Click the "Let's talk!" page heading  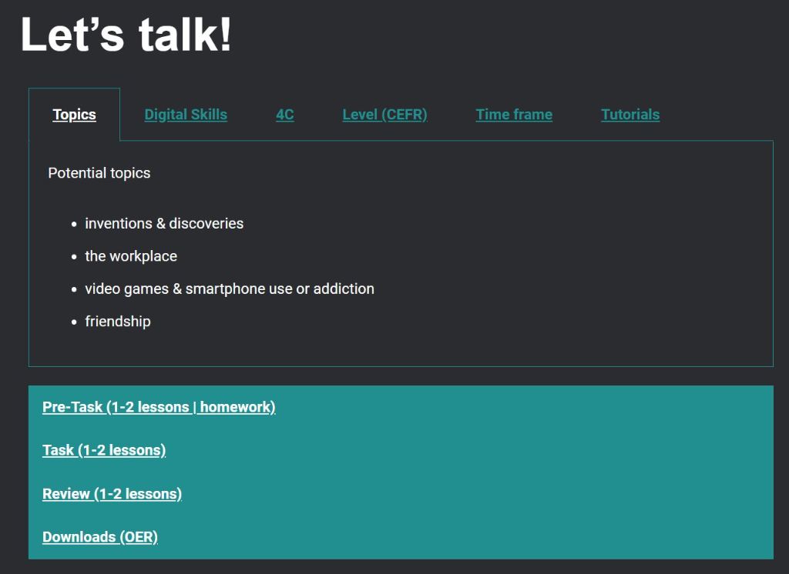(x=126, y=35)
